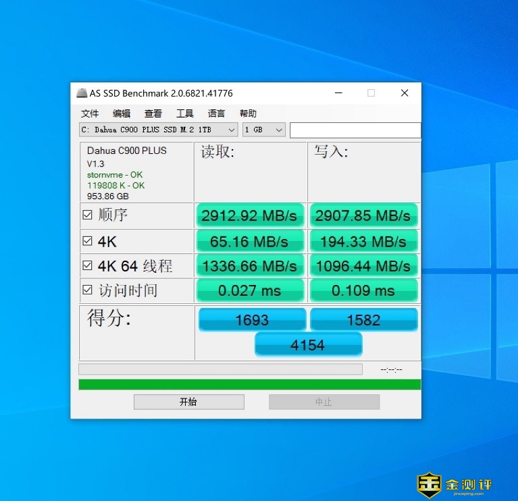Minimize the AS SSD Benchmark window
This screenshot has width=518, height=501.
(337, 93)
